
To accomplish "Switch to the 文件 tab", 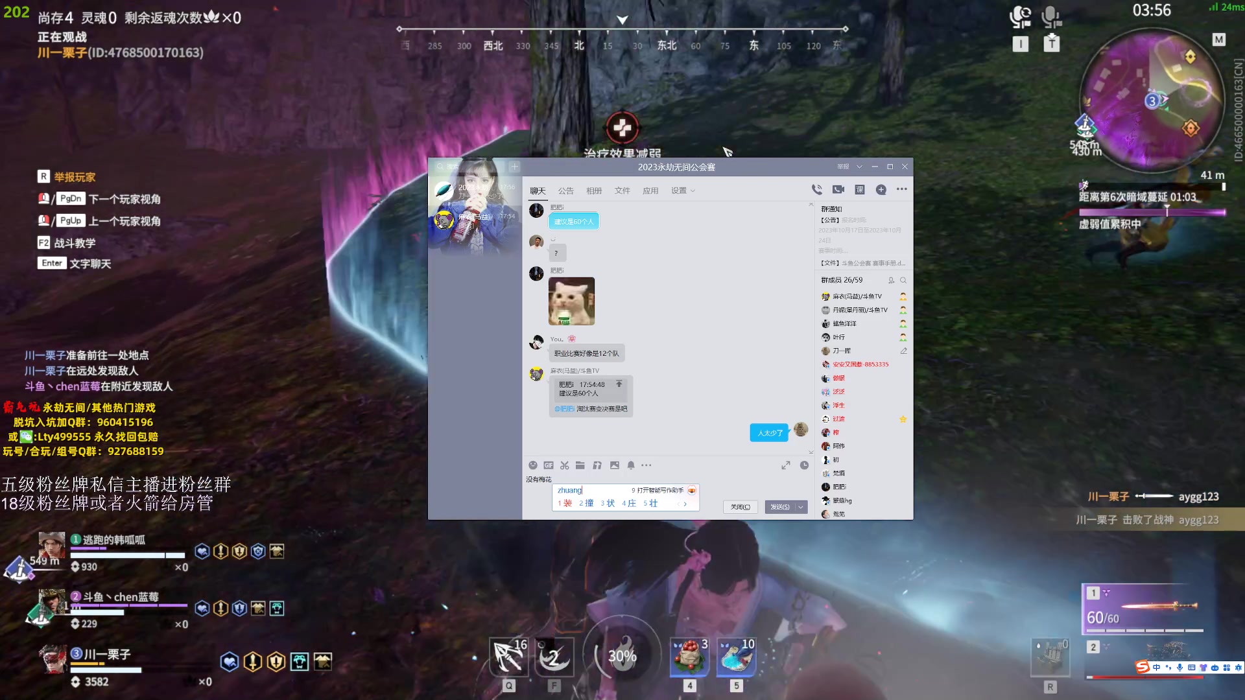I will click(x=622, y=191).
